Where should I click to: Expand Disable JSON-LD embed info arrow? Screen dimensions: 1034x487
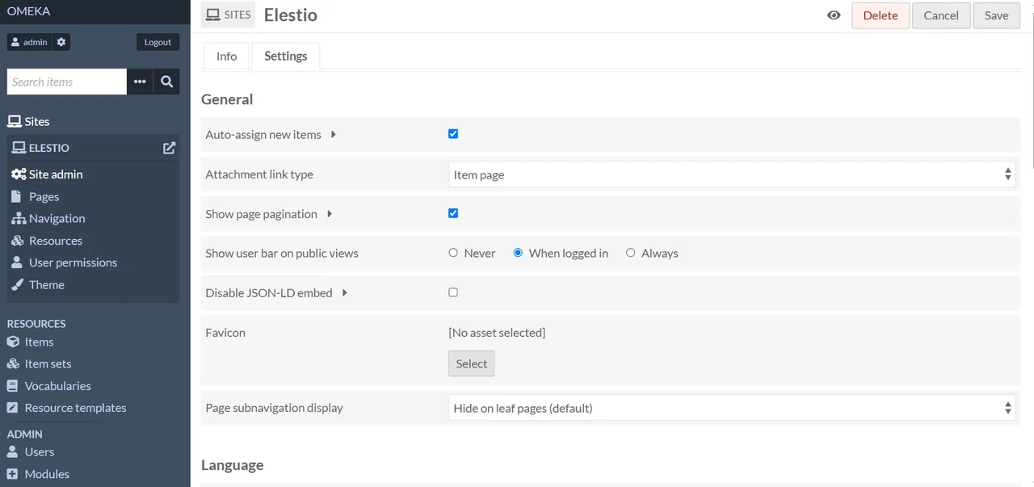(345, 292)
